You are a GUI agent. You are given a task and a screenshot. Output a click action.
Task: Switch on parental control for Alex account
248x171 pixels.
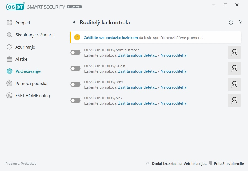click(76, 100)
